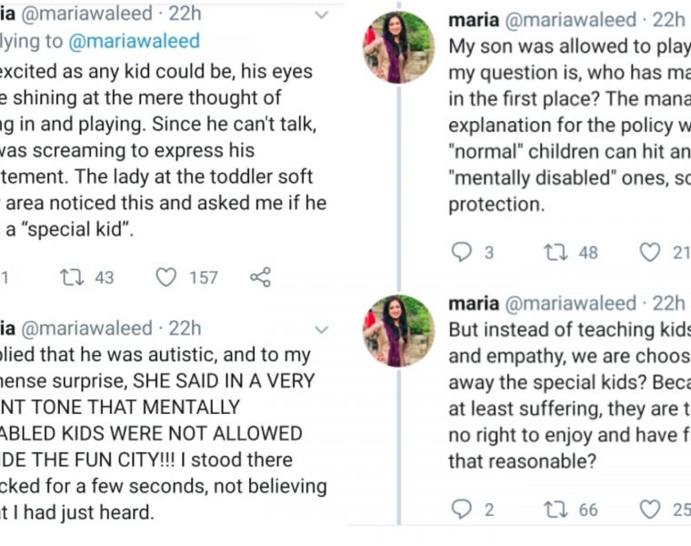Click the @mariawaleed handle on the bottom-left tweet
Viewport: 691px width, 546px height.
click(x=85, y=329)
